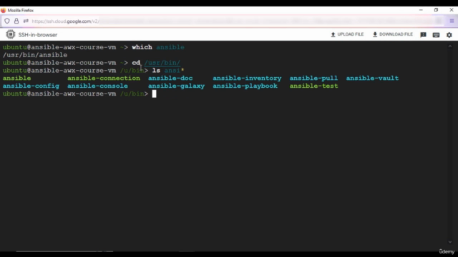The width and height of the screenshot is (458, 257).
Task: Click the 'ansible-inventory' file name
Action: tap(247, 78)
